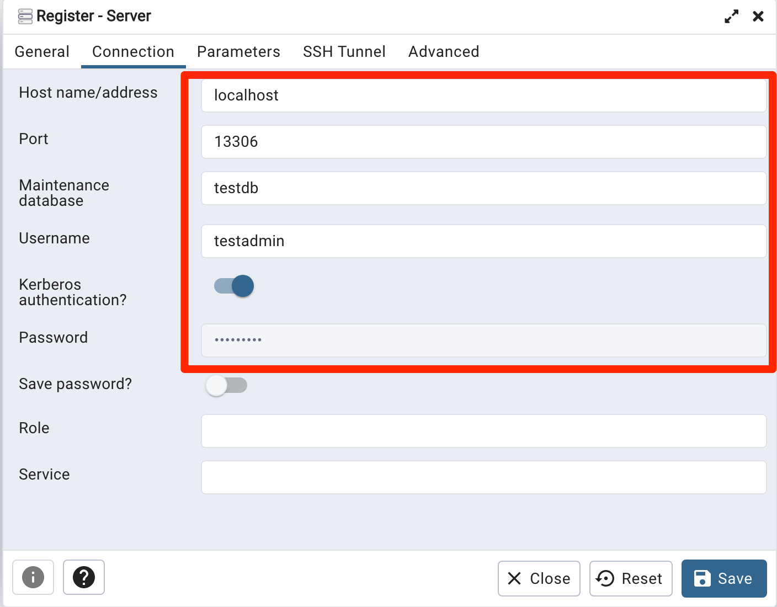
Task: Open help using the question mark icon
Action: tap(83, 577)
